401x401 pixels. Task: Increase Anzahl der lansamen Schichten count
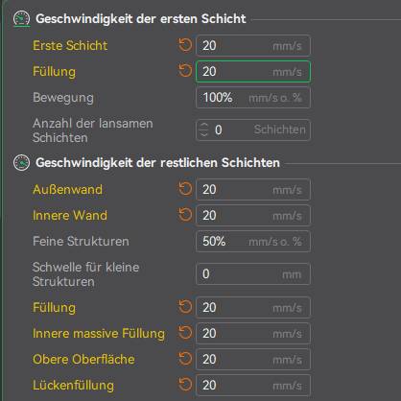tap(204, 126)
